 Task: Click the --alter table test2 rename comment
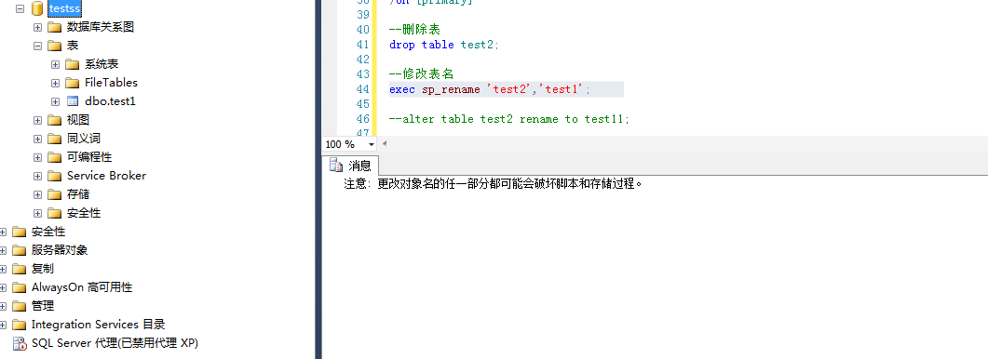(509, 119)
